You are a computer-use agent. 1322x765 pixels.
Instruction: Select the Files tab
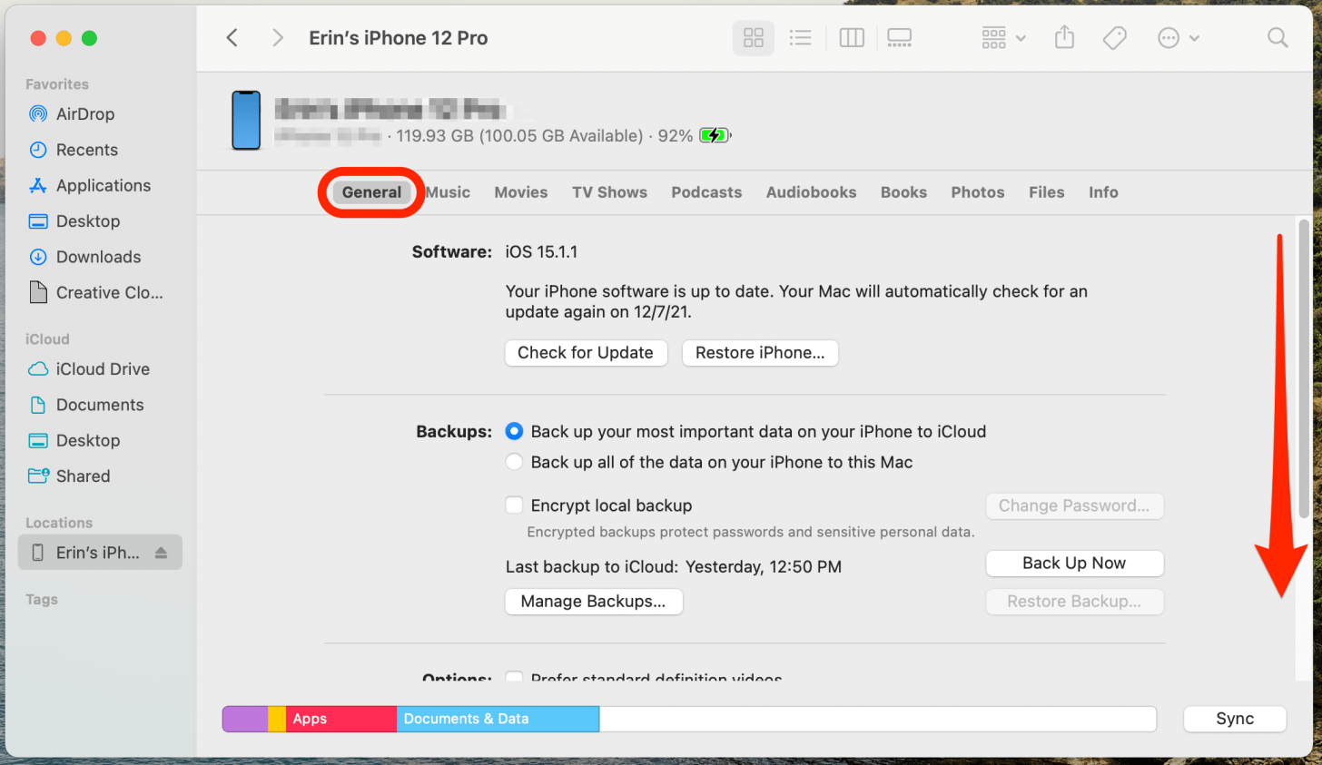coord(1046,191)
